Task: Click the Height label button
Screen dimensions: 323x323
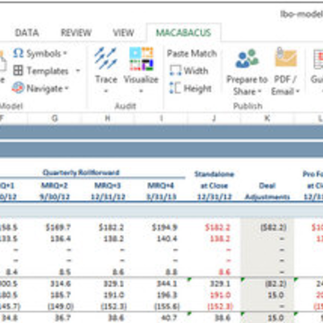Action: click(197, 89)
